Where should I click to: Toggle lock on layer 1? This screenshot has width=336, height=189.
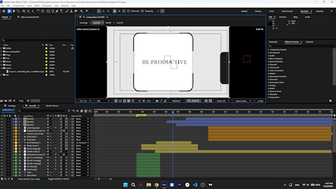coord(10,119)
